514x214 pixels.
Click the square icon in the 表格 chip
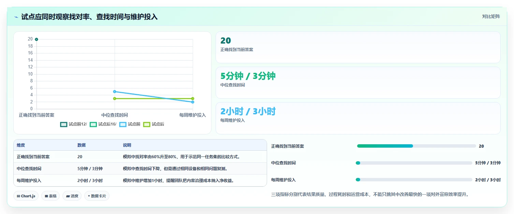click(x=46, y=196)
